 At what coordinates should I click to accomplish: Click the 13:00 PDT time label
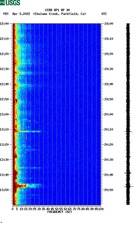pos(4,114)
